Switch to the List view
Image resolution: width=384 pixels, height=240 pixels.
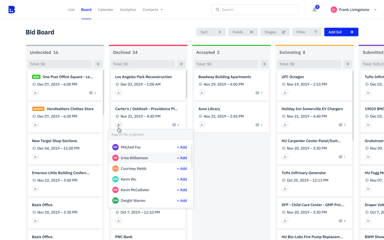tap(71, 9)
